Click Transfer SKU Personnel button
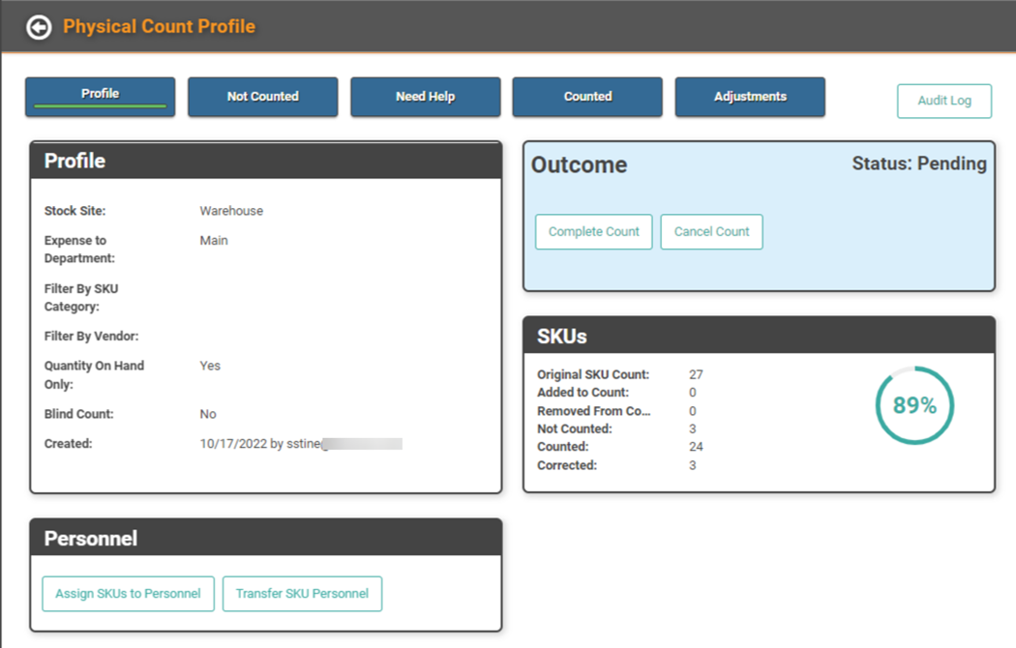Screen dimensions: 1016x648 tap(302, 594)
